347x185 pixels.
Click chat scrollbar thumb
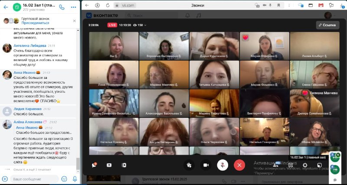coord(78,164)
